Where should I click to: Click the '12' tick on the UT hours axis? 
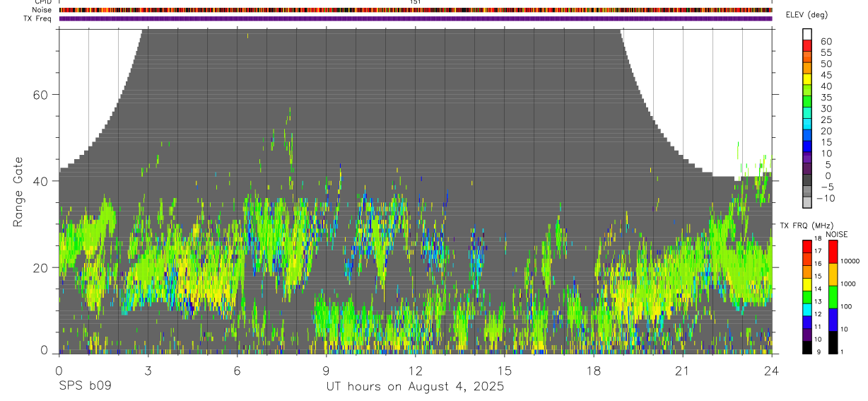[415, 370]
